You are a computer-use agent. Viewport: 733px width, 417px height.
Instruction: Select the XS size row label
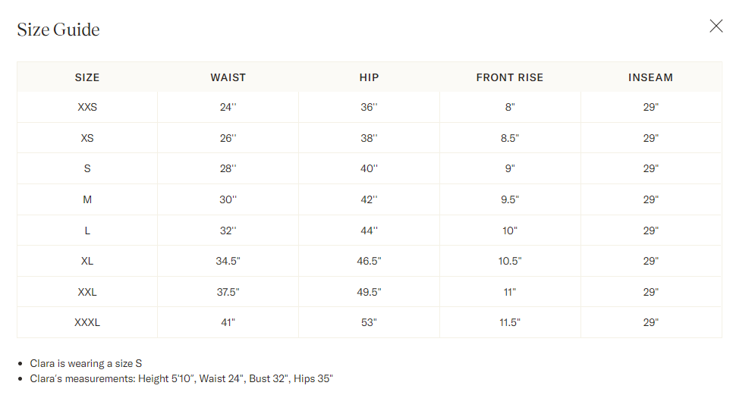pos(87,139)
